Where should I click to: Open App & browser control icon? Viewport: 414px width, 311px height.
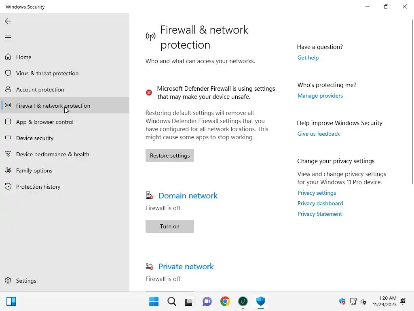(8, 122)
